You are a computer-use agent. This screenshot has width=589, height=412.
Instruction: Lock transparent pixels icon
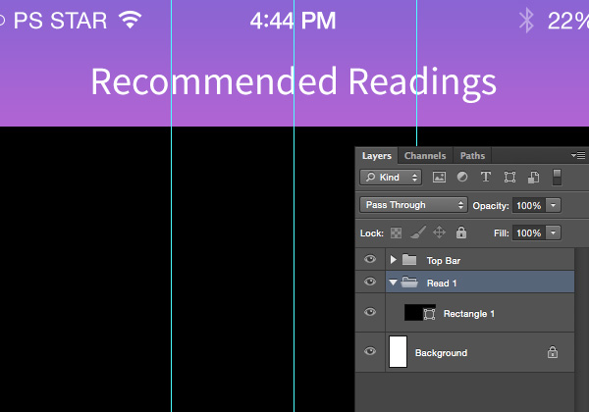396,233
